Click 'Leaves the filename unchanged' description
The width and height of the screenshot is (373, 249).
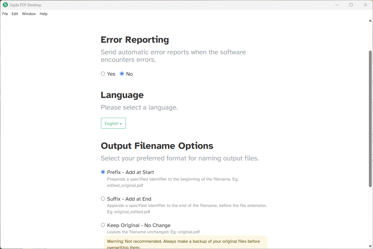[x=153, y=232]
